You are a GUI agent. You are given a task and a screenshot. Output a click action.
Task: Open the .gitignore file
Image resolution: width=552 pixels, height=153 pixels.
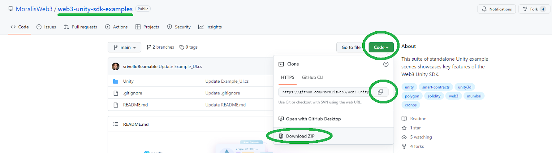[x=132, y=93]
